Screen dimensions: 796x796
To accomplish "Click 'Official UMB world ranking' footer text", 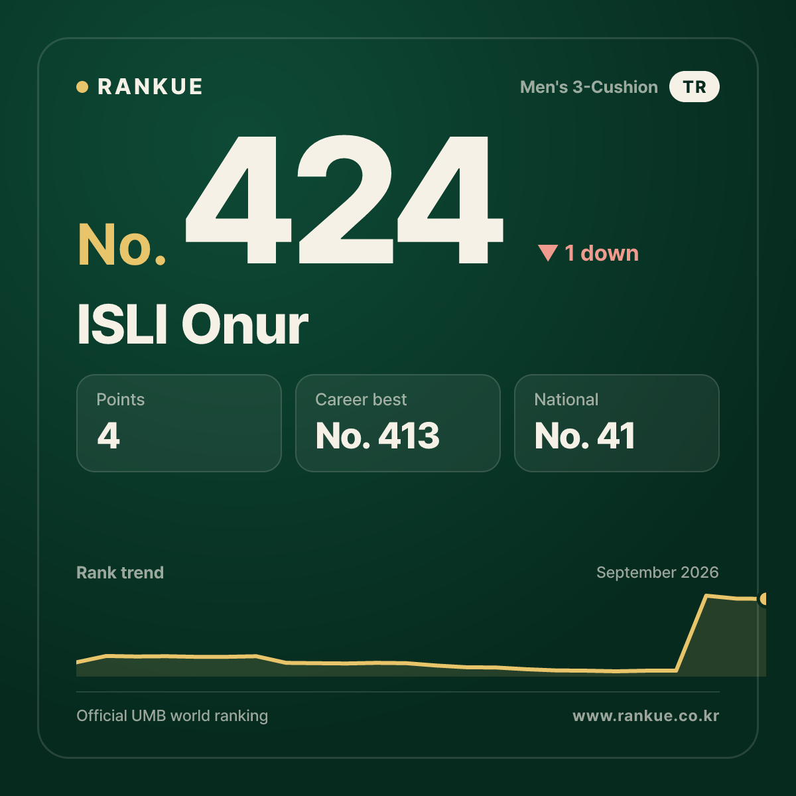I will click(172, 716).
